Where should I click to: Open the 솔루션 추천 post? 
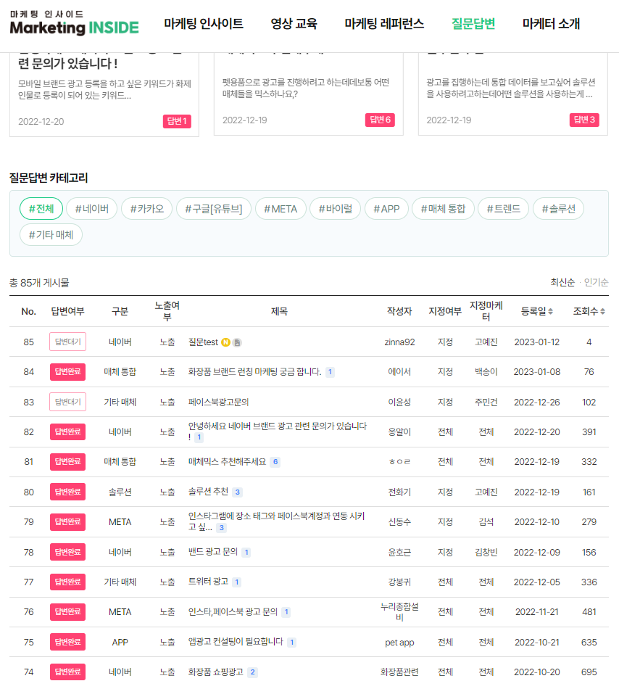pos(208,492)
